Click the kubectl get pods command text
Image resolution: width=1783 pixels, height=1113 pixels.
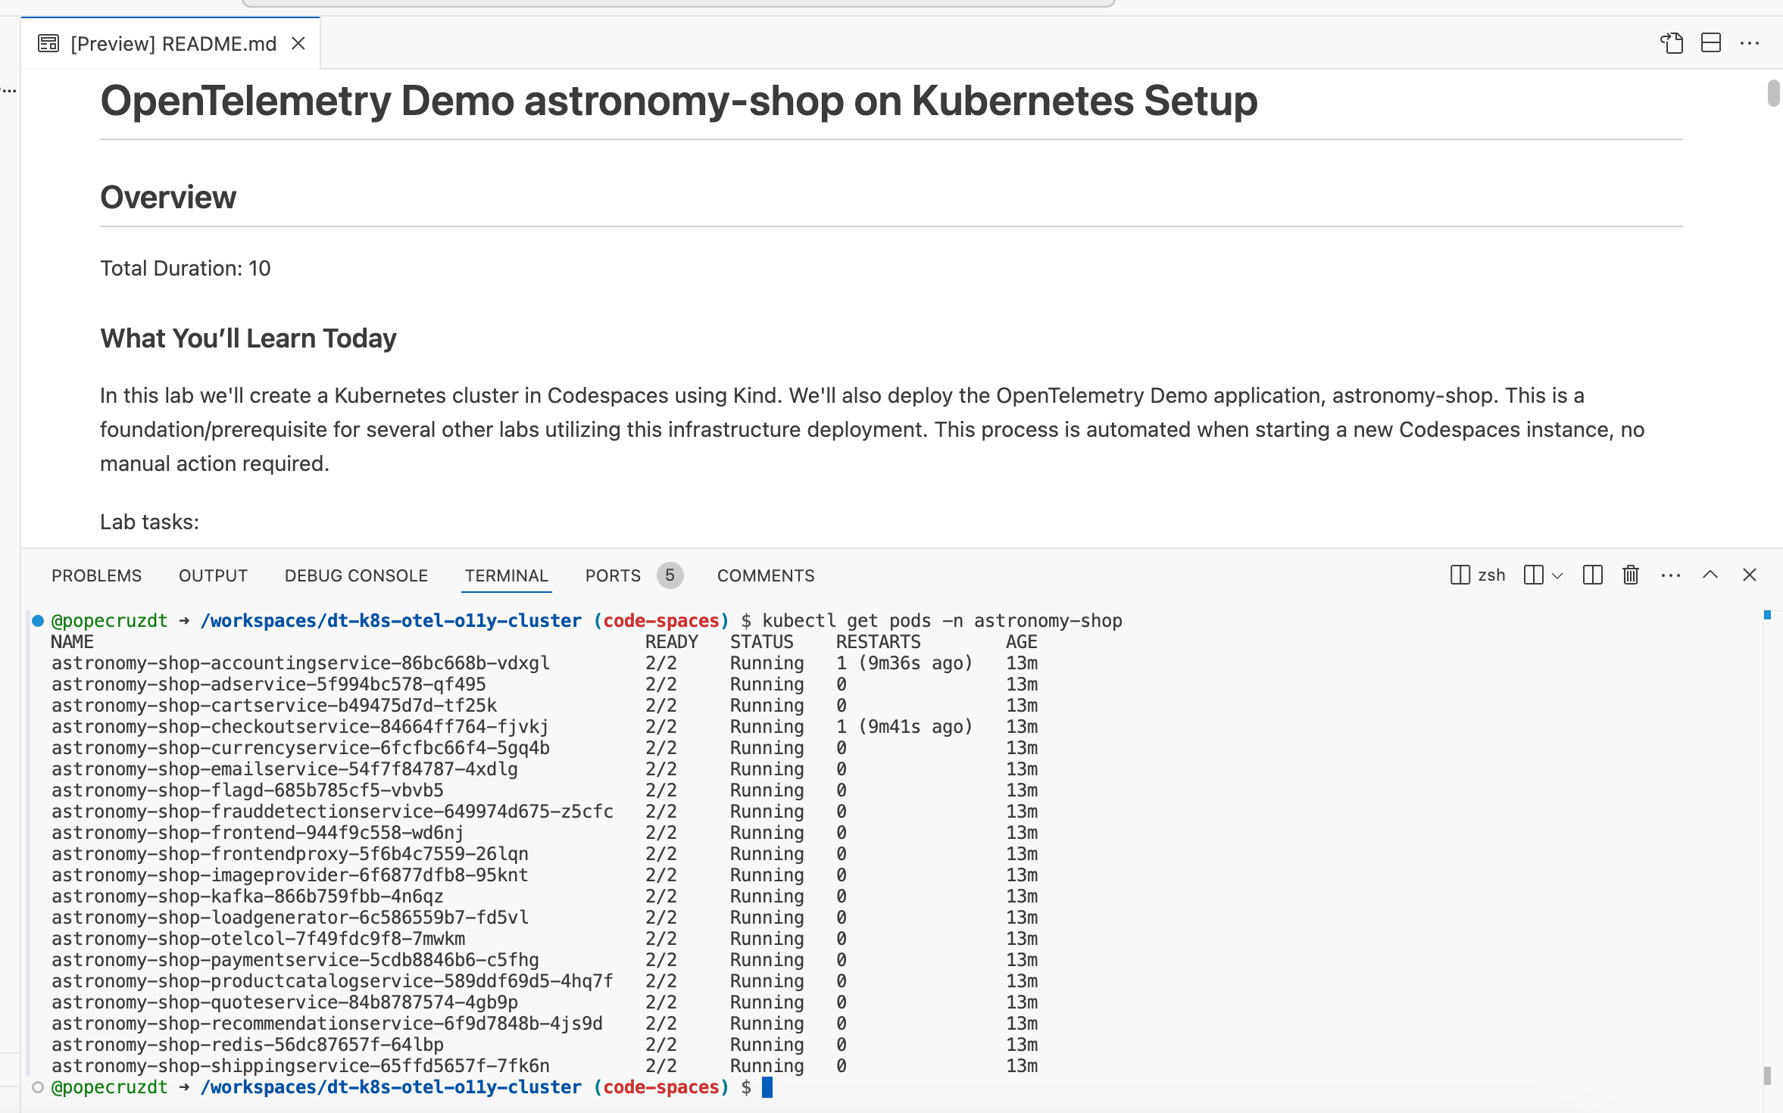point(942,621)
